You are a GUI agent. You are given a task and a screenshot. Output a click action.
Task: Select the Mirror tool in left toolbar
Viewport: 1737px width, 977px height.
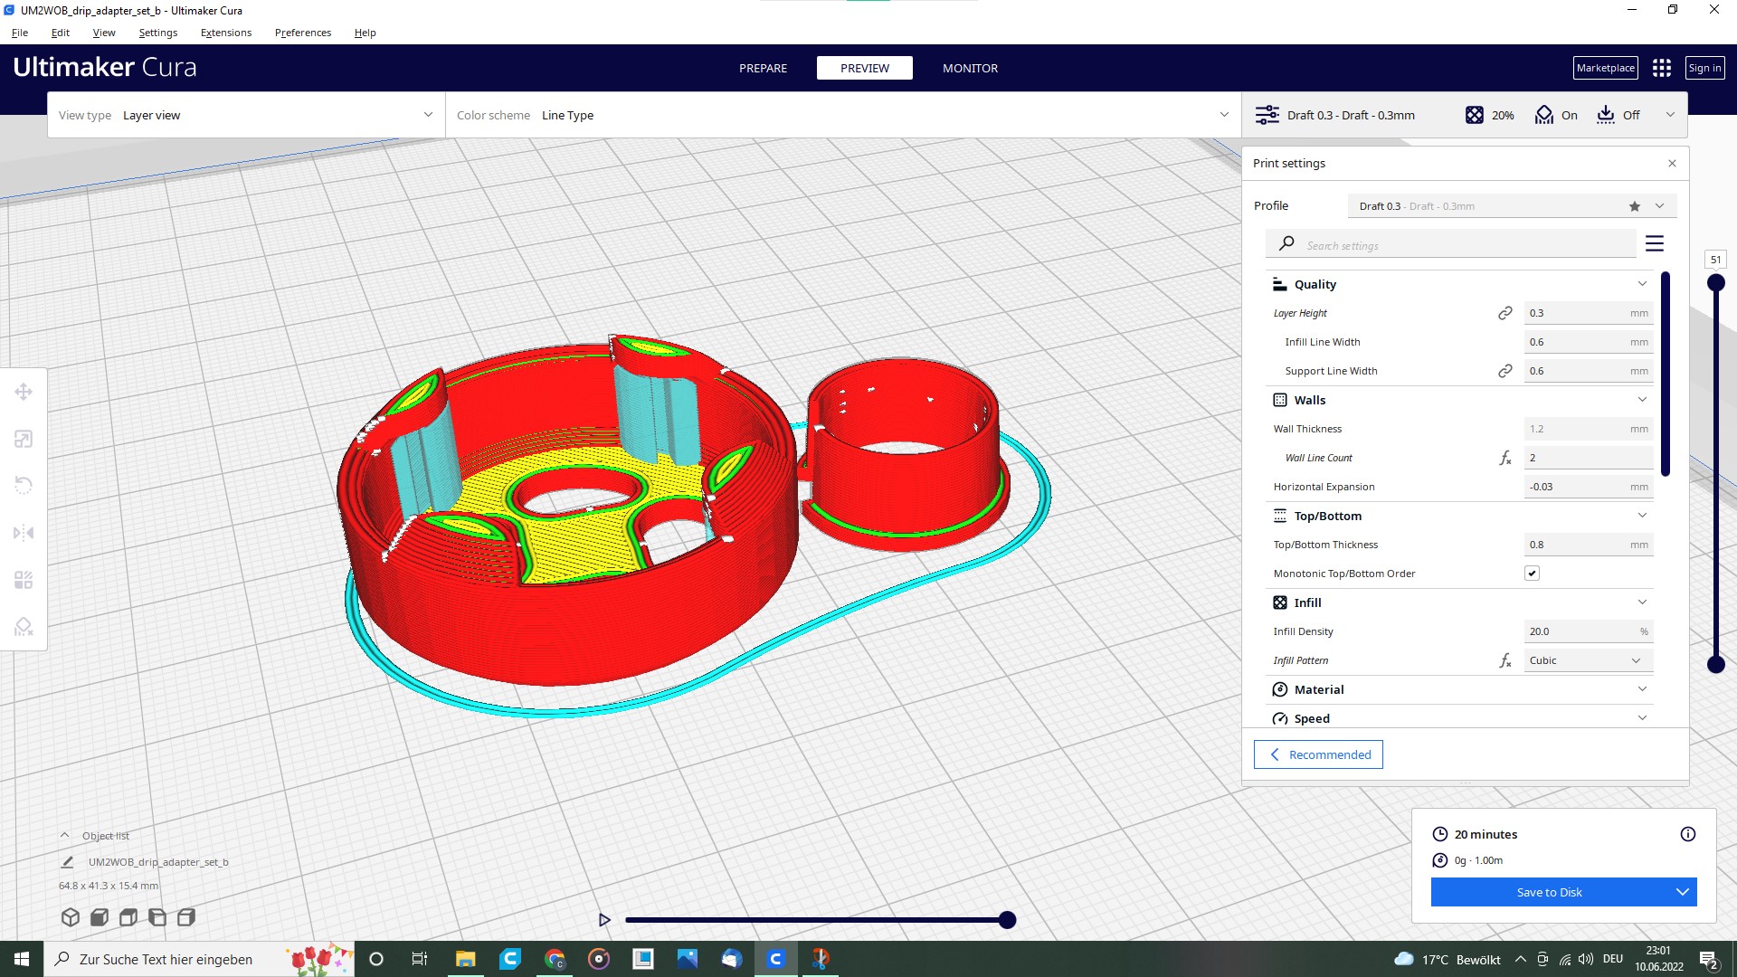(24, 533)
